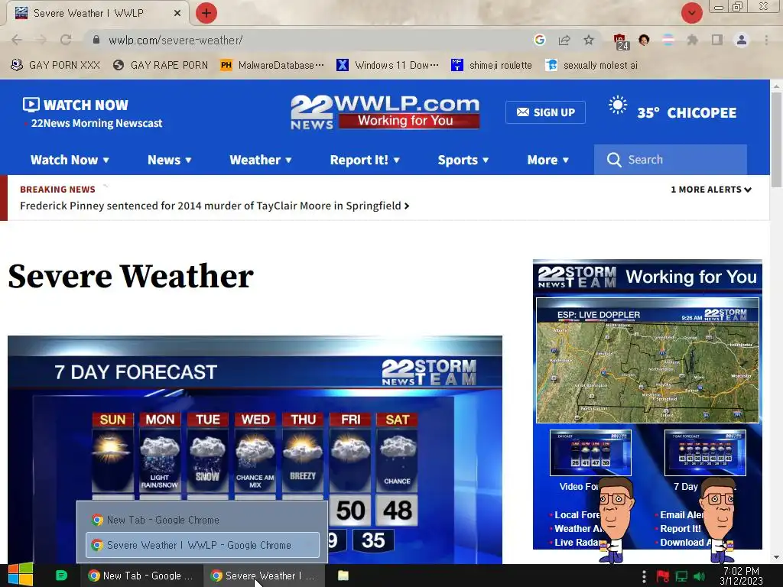Click the sun weather icon in header

click(618, 105)
